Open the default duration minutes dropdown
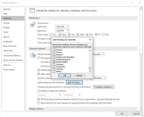 98,54
